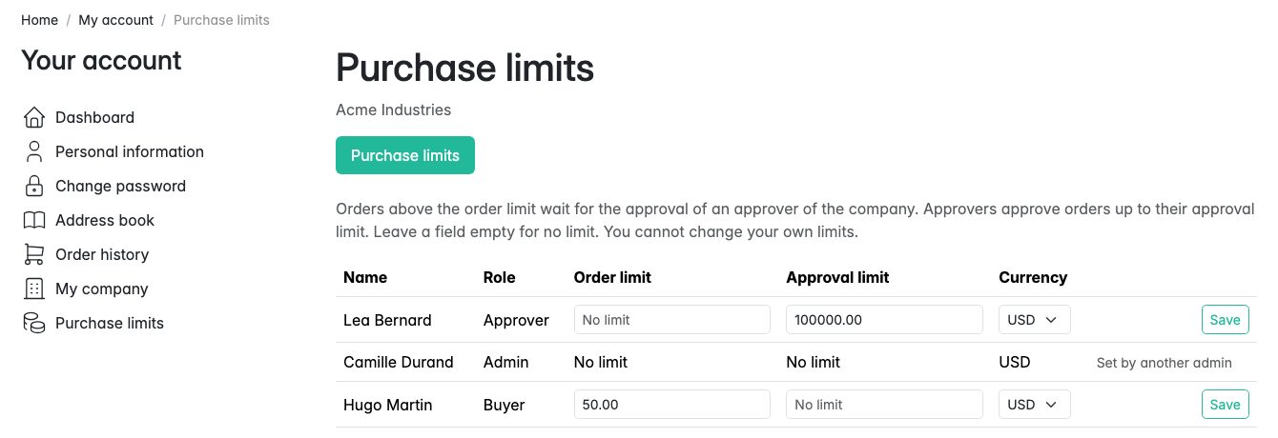Click the Approver role cell
This screenshot has width=1278, height=438.
pos(516,320)
